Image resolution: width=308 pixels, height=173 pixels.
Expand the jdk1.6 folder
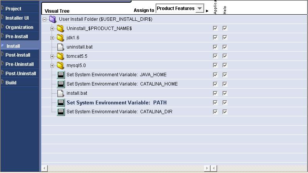52,38
